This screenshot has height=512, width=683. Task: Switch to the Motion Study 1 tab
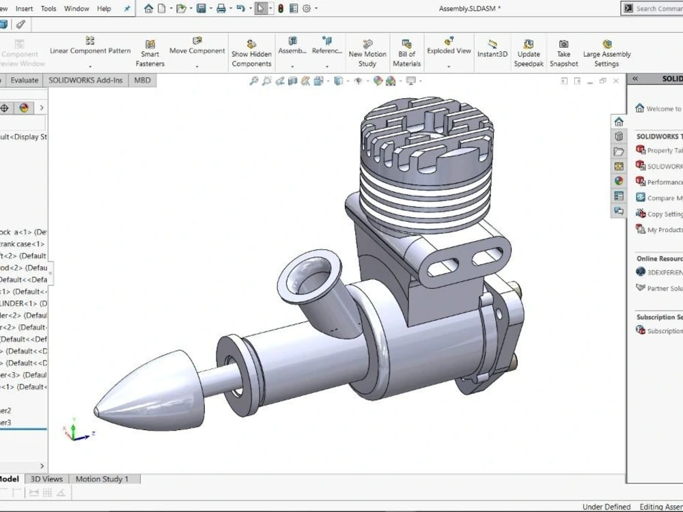(x=103, y=479)
